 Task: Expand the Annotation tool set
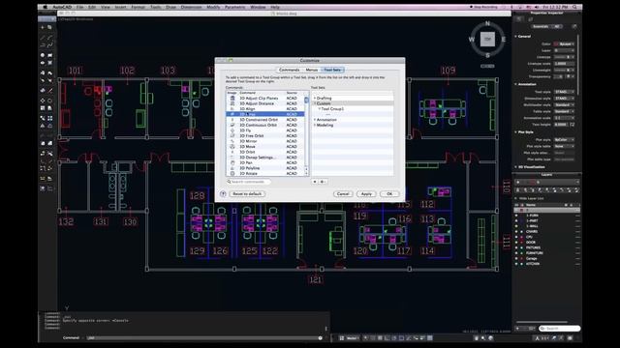[x=315, y=120]
